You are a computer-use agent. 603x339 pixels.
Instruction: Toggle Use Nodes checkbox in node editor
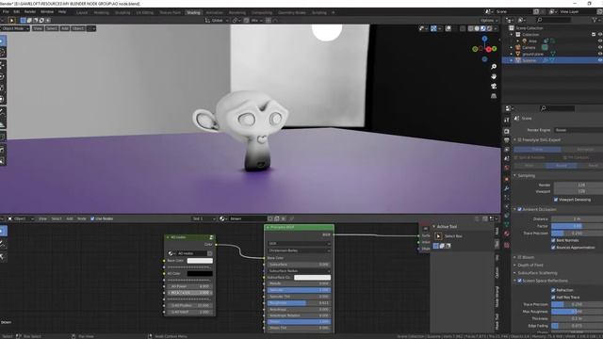92,218
